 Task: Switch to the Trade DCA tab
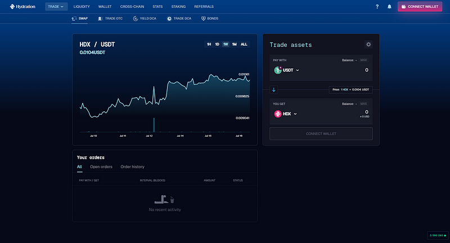179,19
